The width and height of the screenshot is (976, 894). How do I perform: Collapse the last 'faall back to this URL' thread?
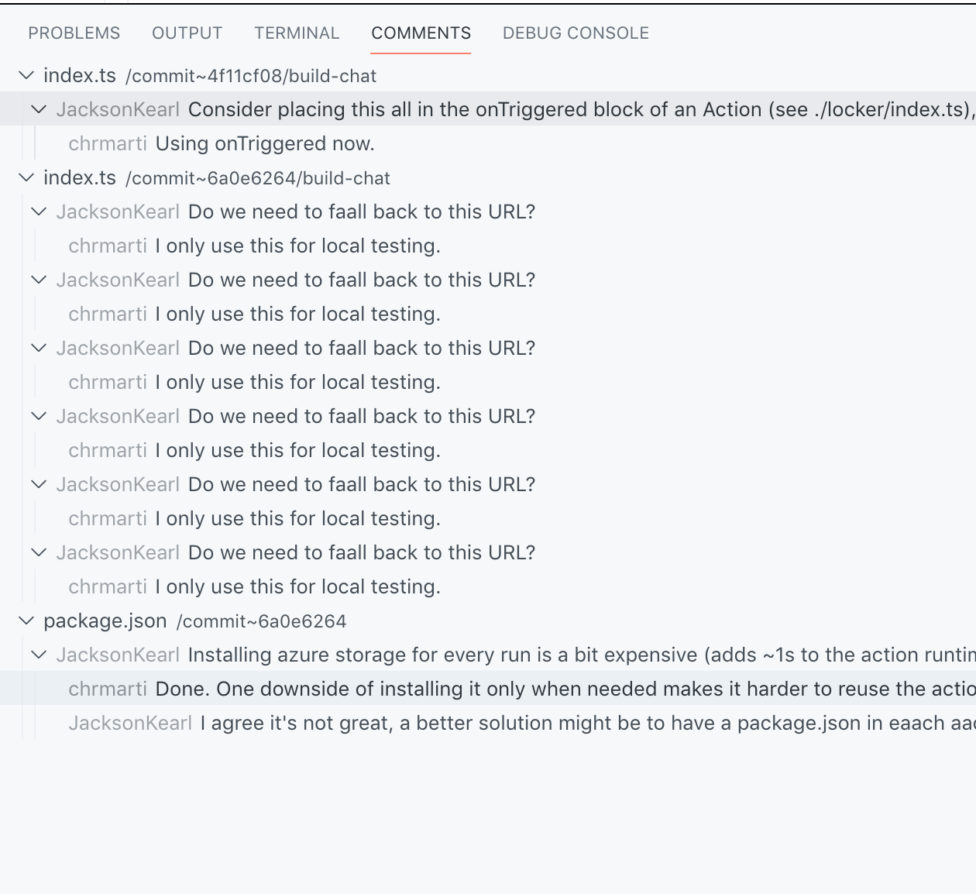pos(39,552)
